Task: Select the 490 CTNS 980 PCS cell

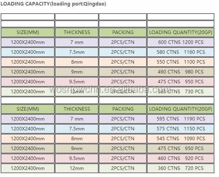Action: tap(181, 72)
